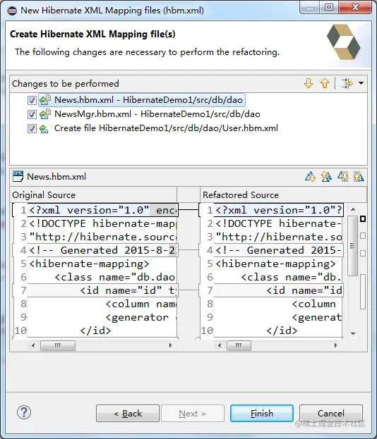Click the Finish button
Screen dimensions: 377x439
(x=262, y=413)
